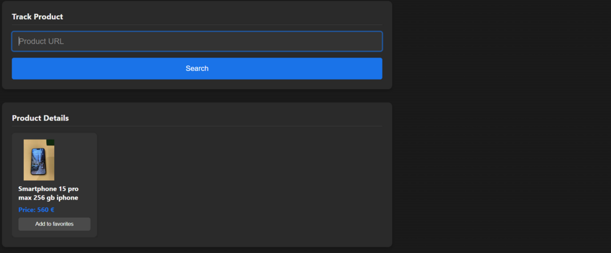Click empty space inside the Product Details panel
Viewport: 611px width, 253px height.
pos(241,186)
